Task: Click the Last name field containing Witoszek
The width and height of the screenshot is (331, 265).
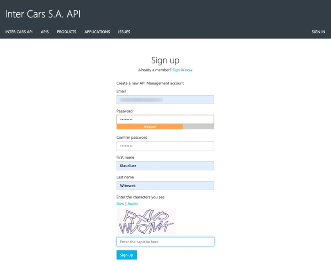Action: tap(165, 186)
